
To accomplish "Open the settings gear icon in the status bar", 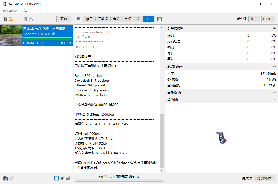I will (x=68, y=178).
